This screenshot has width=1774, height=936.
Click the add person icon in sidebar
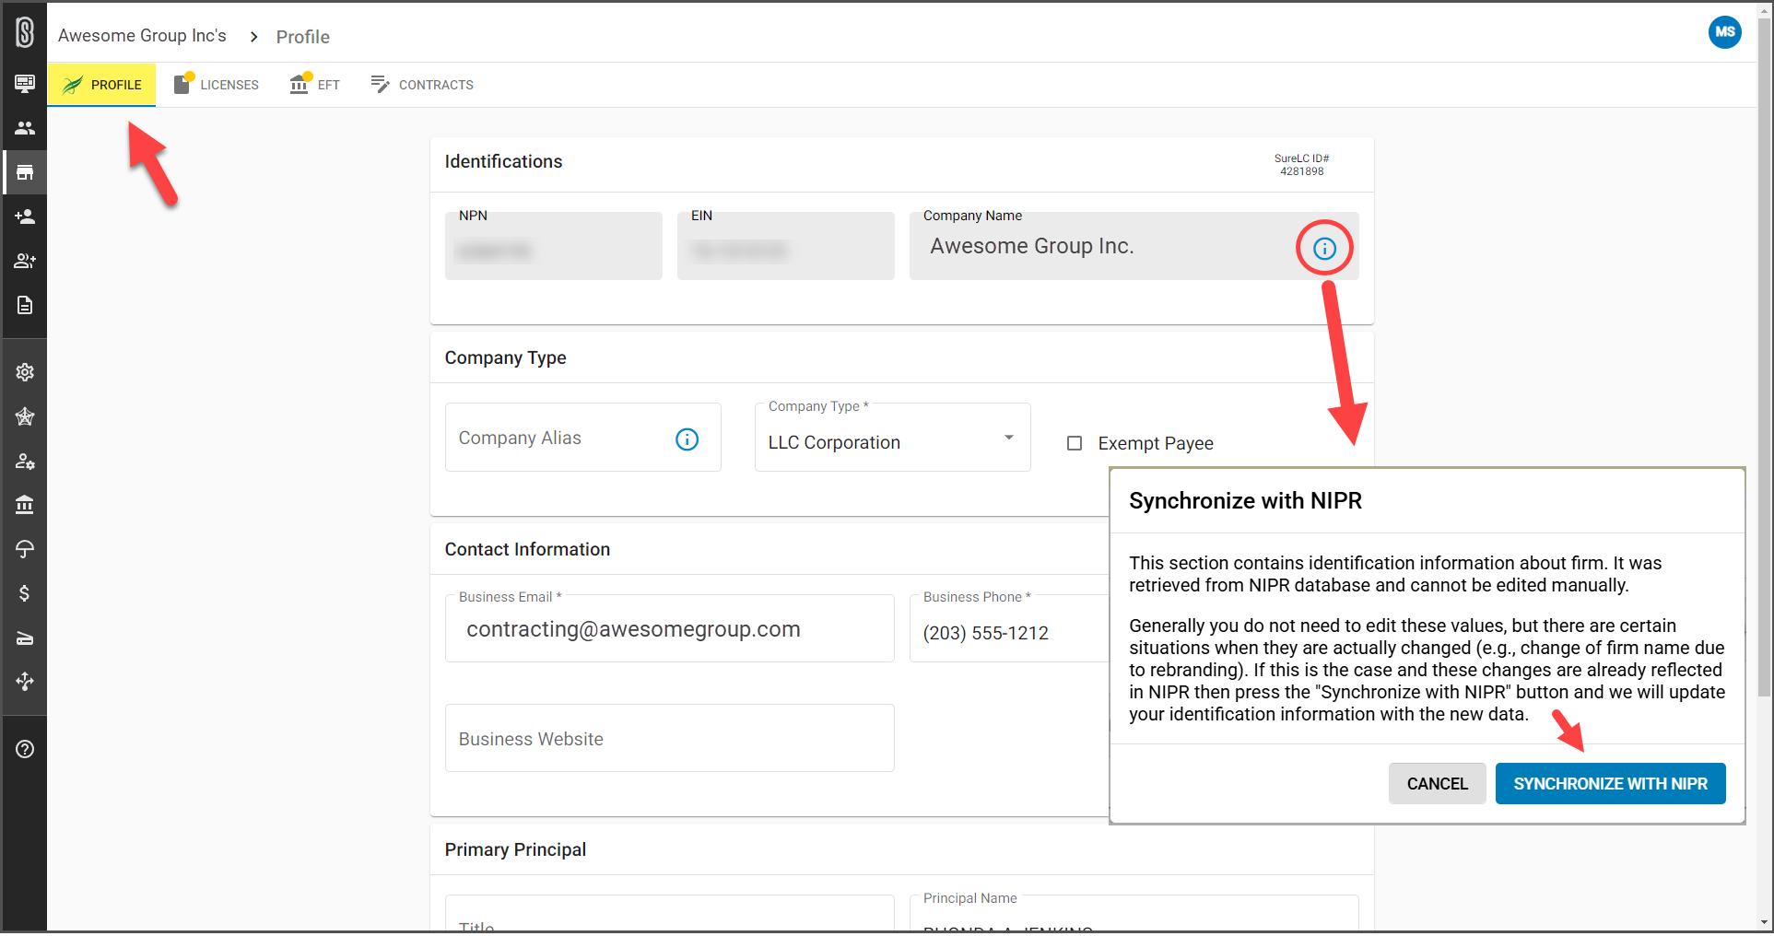tap(25, 216)
